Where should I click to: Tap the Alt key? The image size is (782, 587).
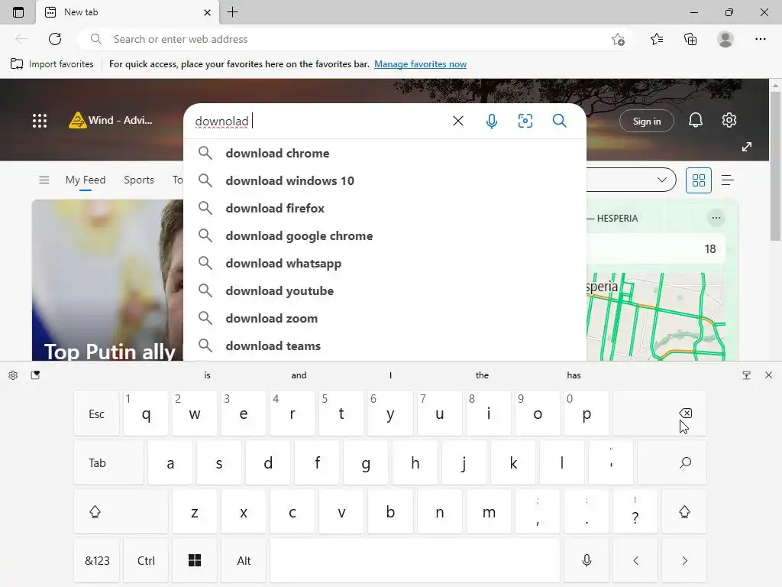pyautogui.click(x=244, y=560)
